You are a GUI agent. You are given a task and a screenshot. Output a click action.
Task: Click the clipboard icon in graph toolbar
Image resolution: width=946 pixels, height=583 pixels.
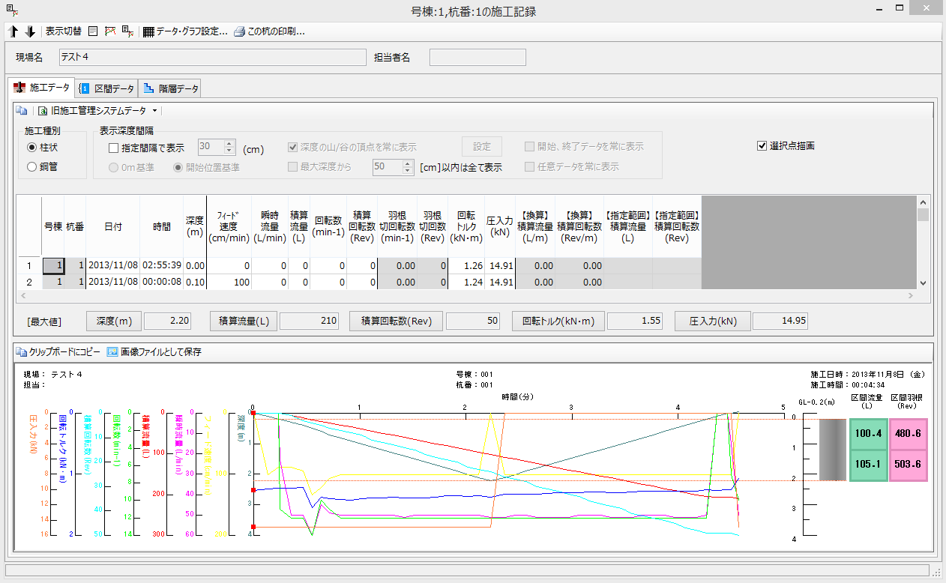tap(22, 351)
